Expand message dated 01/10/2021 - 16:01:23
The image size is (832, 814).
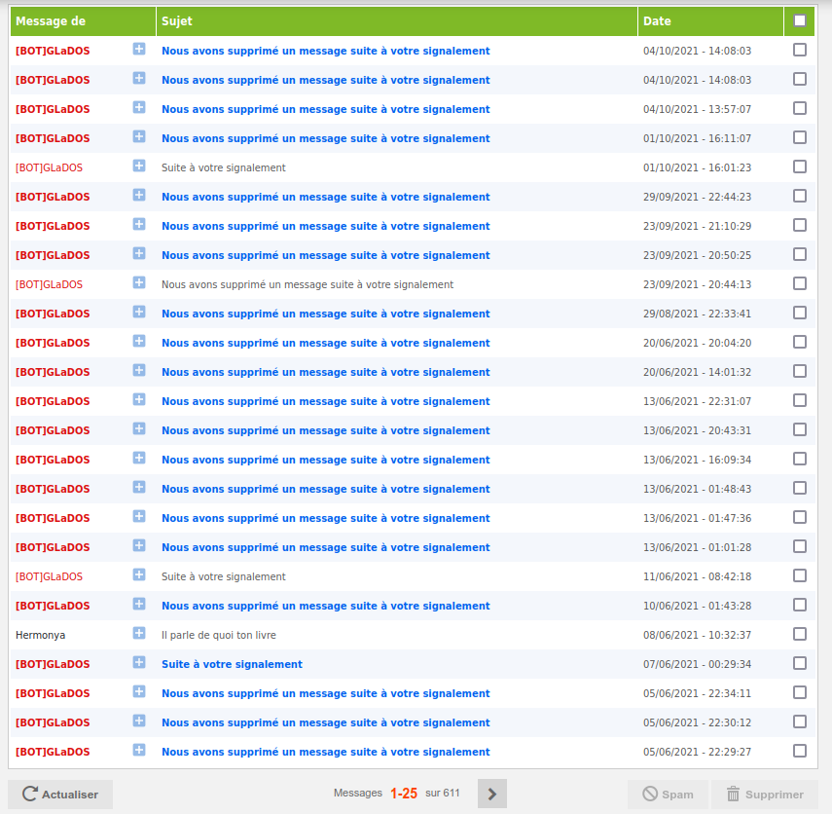pyautogui.click(x=139, y=166)
